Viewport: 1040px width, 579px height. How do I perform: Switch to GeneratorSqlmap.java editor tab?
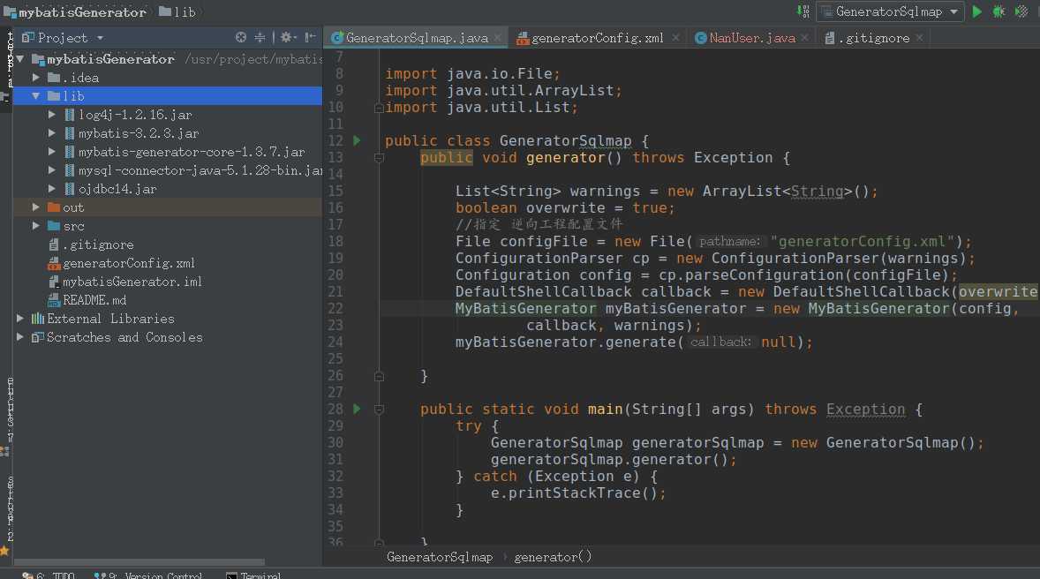(x=416, y=39)
